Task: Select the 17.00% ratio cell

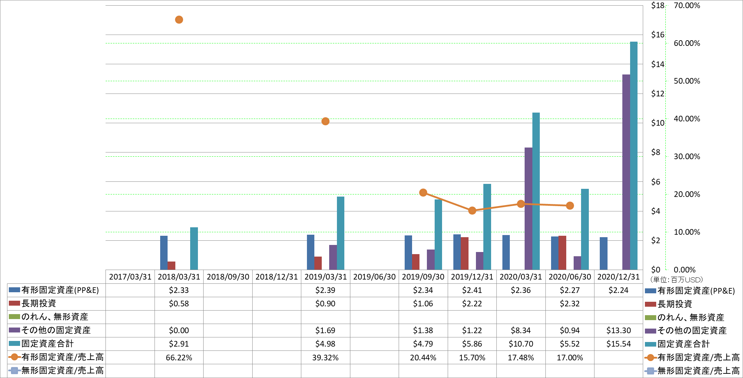Action: click(x=570, y=358)
